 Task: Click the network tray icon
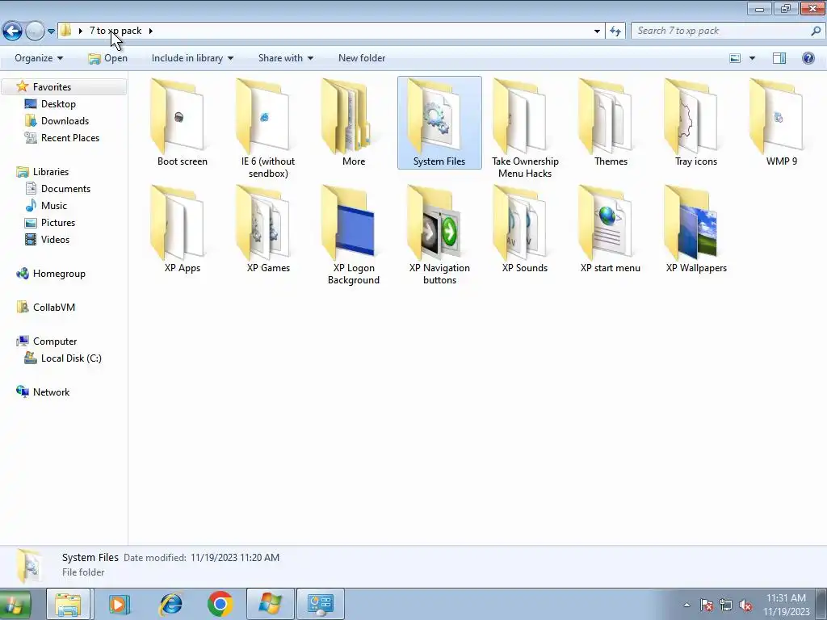pos(726,605)
